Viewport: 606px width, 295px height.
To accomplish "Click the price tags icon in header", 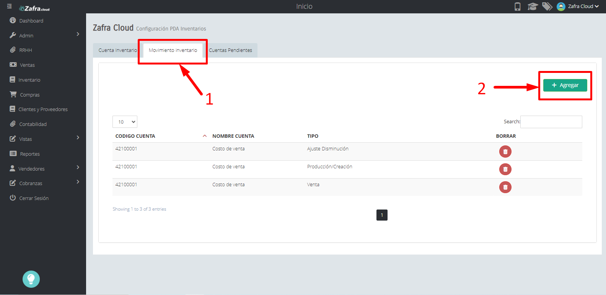I will point(547,6).
